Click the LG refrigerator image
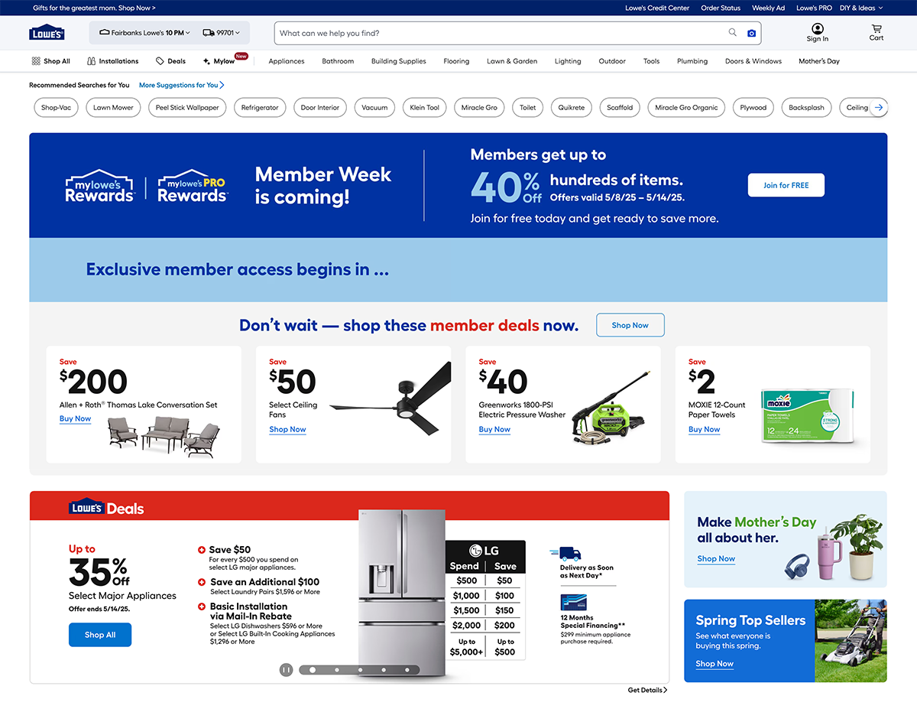917x709 pixels. coord(403,593)
